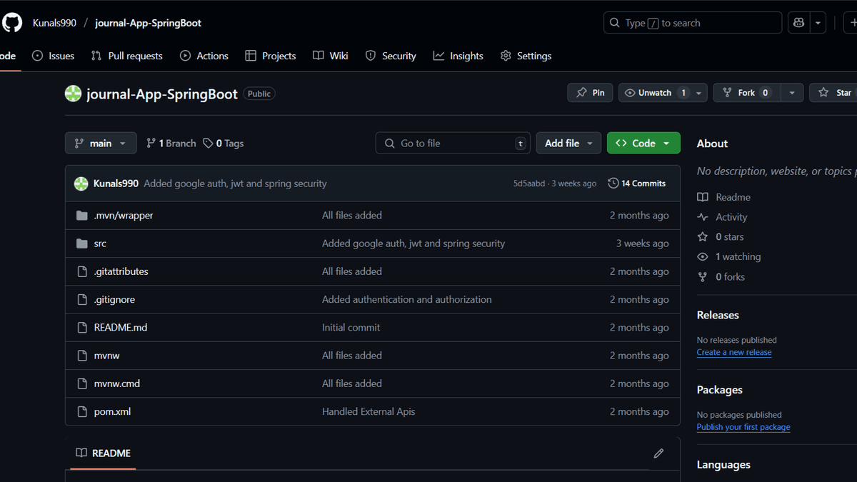The width and height of the screenshot is (857, 482).
Task: Switch to the Issues tab
Action: (54, 56)
